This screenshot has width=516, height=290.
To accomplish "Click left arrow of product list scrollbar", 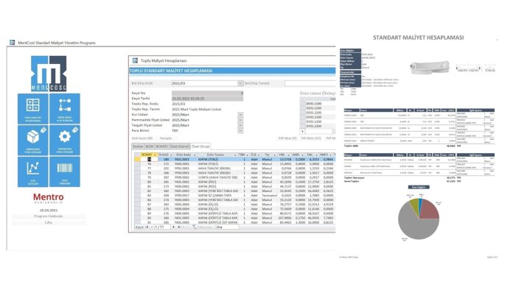I will pyautogui.click(x=303, y=131).
